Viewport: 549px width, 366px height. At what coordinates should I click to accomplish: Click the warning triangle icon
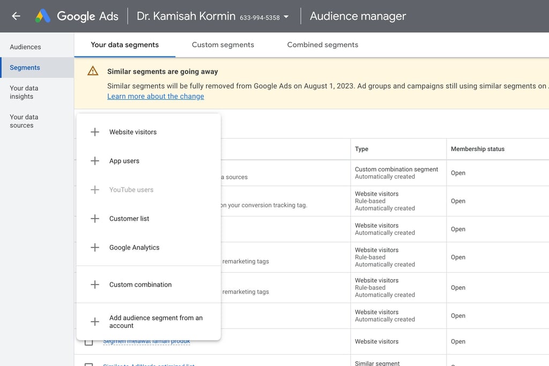[x=93, y=71]
